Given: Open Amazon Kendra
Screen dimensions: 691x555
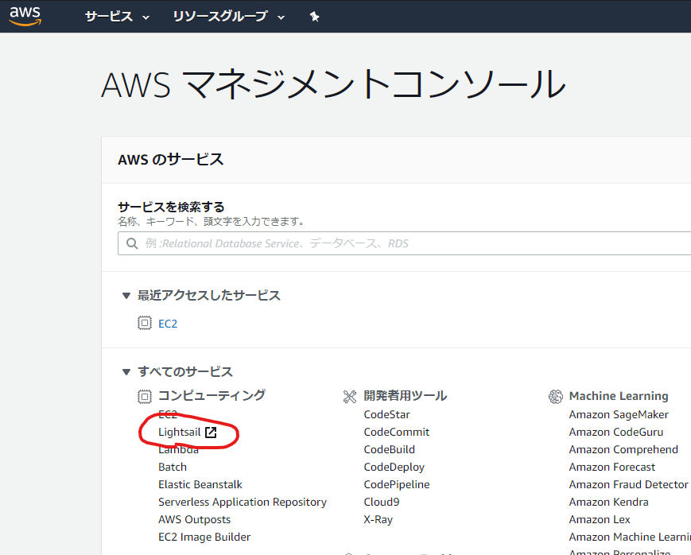Looking at the screenshot, I should point(608,502).
